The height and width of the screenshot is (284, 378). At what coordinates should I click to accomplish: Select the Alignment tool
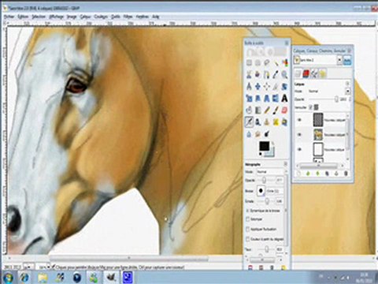click(x=266, y=86)
